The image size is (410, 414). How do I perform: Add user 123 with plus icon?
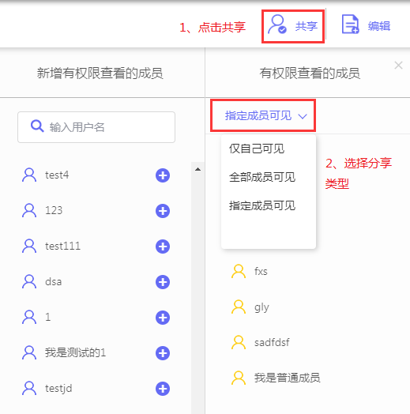tap(163, 211)
